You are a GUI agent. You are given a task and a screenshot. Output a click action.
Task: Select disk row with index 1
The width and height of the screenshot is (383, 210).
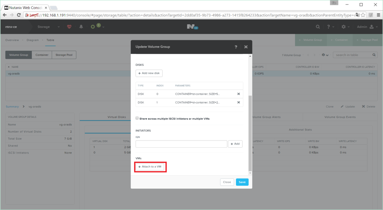click(x=189, y=102)
